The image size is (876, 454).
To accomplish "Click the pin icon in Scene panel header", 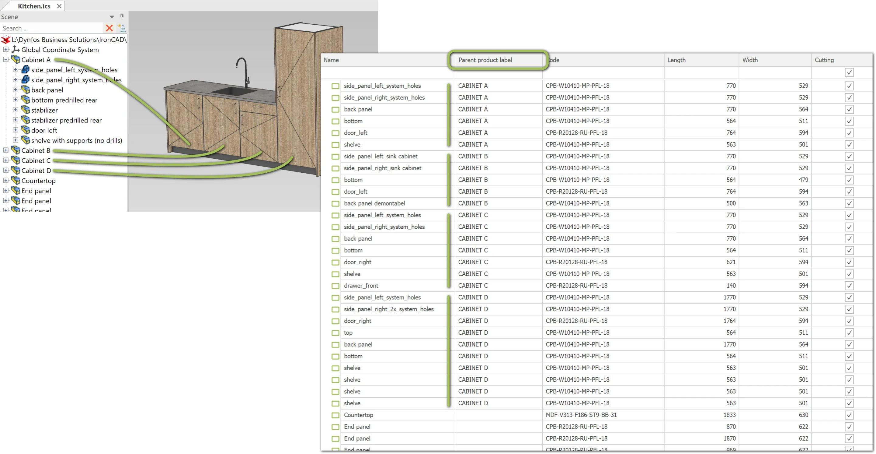I will [x=122, y=16].
